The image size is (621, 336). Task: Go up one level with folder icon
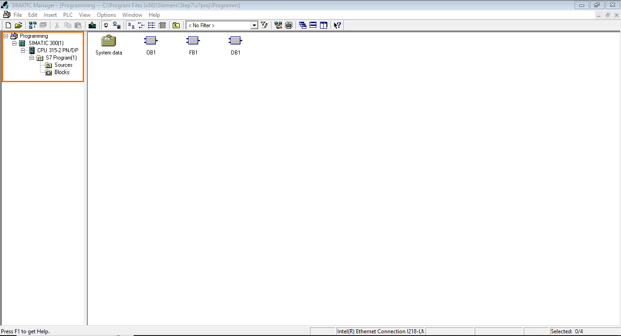pos(176,25)
